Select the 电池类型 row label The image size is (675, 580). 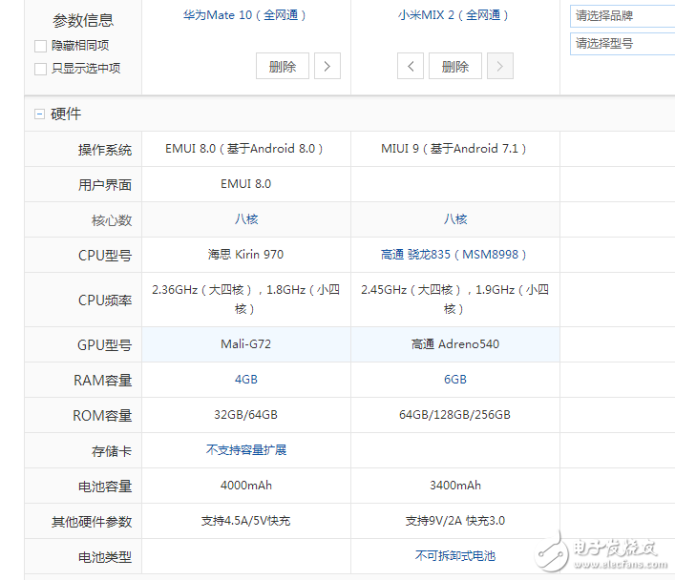click(x=105, y=557)
